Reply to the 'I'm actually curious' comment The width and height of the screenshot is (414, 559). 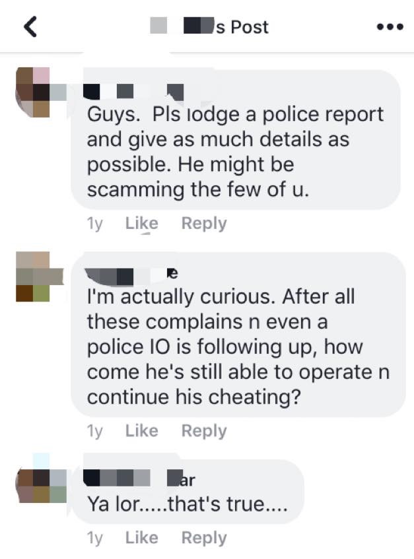(x=204, y=431)
